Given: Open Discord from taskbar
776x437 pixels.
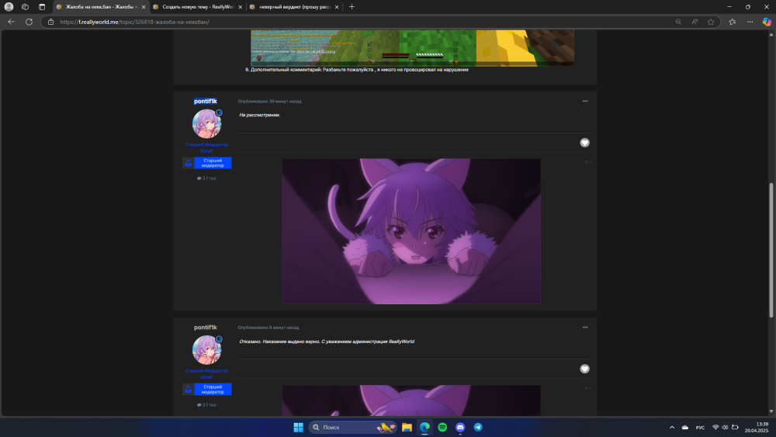Looking at the screenshot, I should (460, 427).
